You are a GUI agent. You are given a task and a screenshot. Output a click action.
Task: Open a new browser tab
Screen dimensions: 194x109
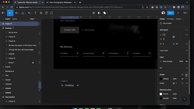click(80, 2)
